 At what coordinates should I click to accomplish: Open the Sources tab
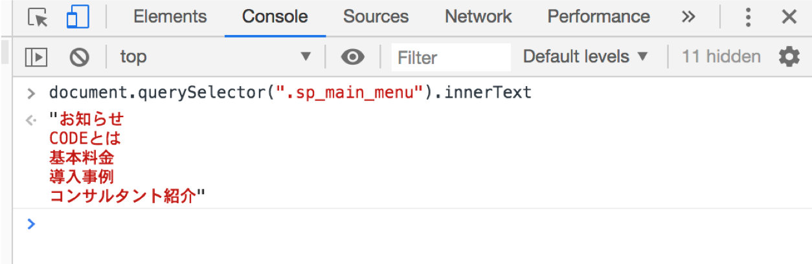coord(376,17)
